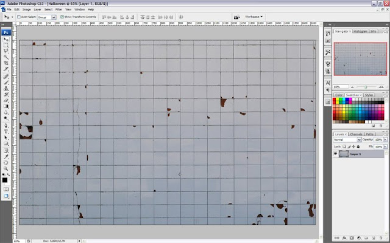Select the Pen tool
The width and height of the screenshot is (390, 243).
pyautogui.click(x=6, y=126)
